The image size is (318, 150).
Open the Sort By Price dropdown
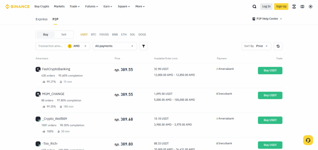click(256, 46)
